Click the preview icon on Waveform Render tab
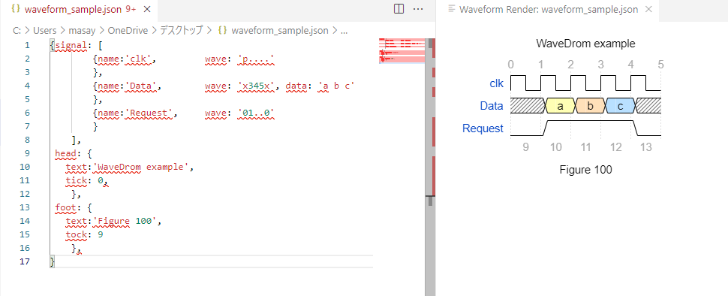Viewport: 728px width, 296px height. pos(452,9)
